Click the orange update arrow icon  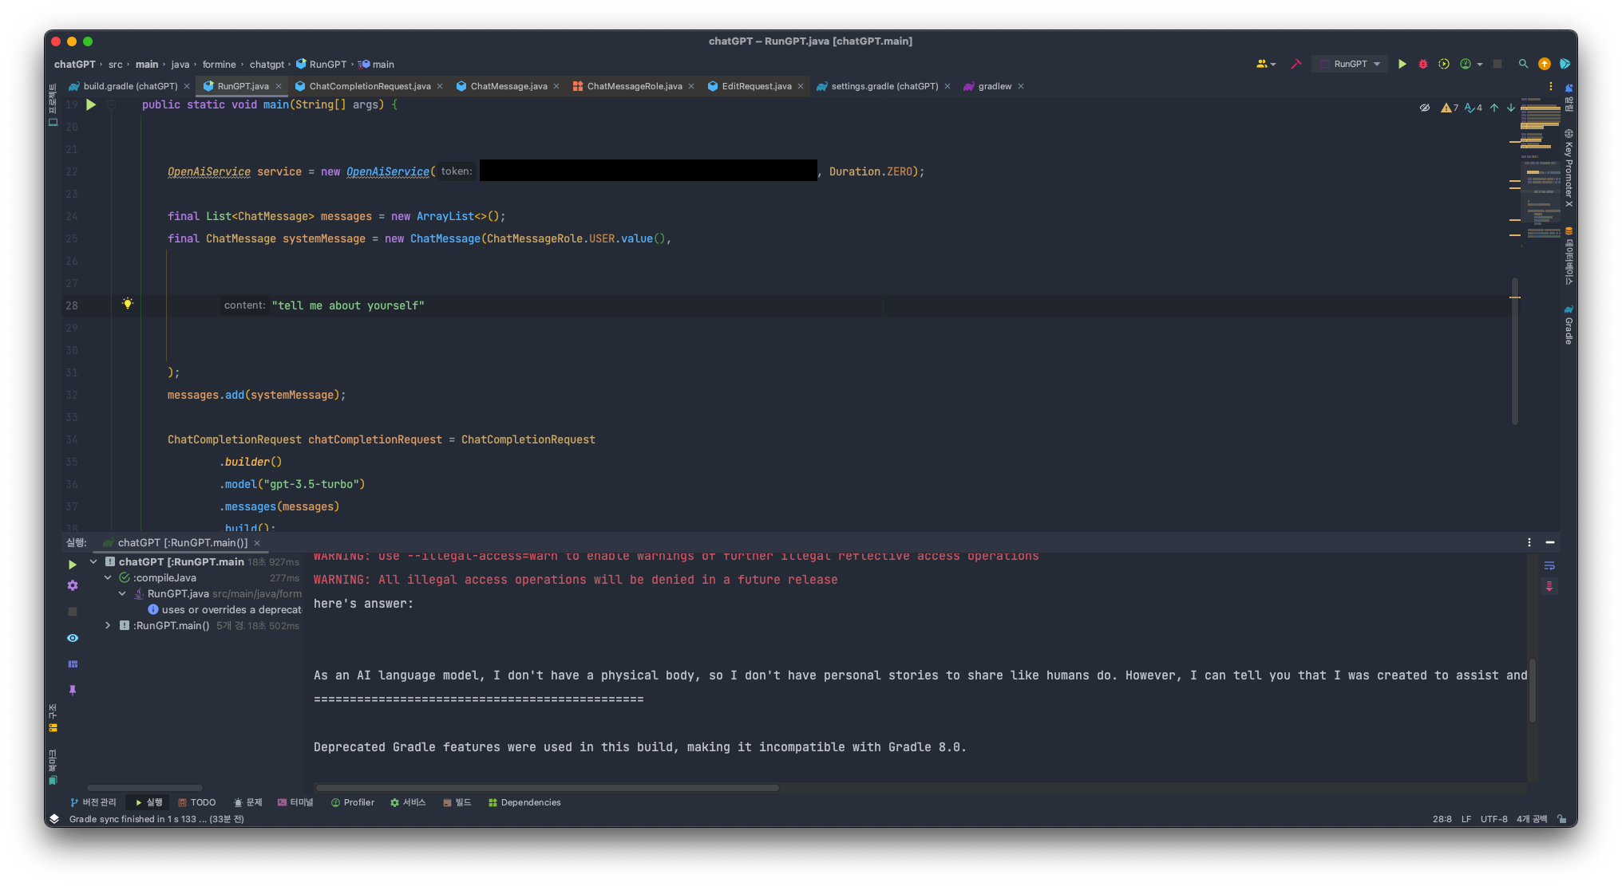pos(1545,64)
